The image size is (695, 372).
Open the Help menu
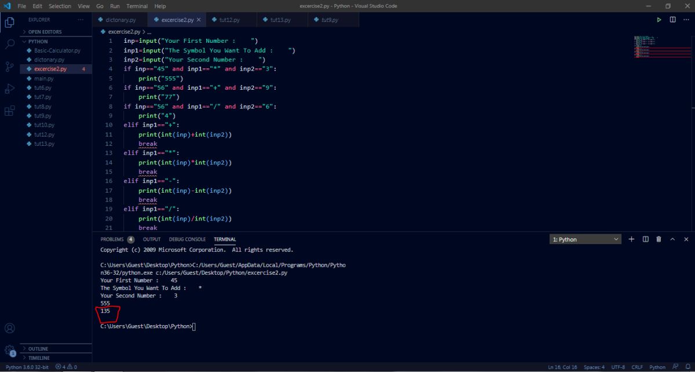tap(160, 6)
